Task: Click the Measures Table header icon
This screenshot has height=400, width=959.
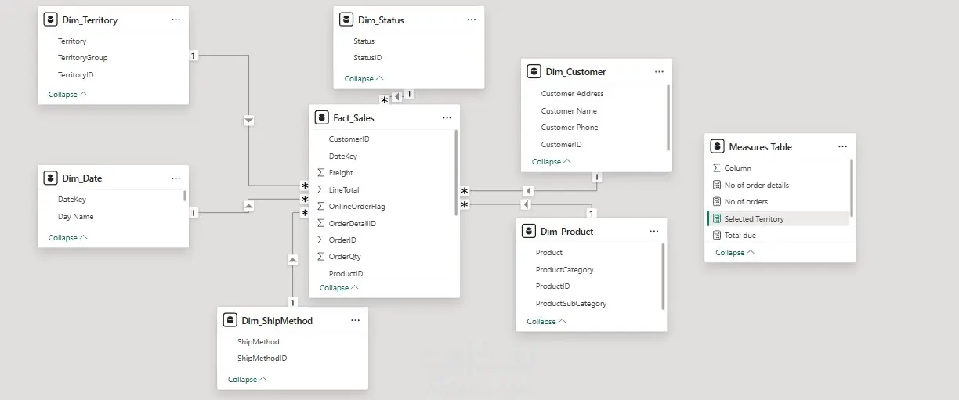Action: [717, 146]
